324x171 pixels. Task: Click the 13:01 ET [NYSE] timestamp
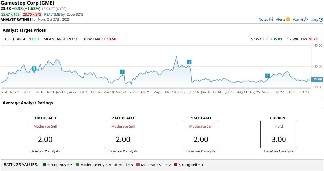click(x=54, y=9)
